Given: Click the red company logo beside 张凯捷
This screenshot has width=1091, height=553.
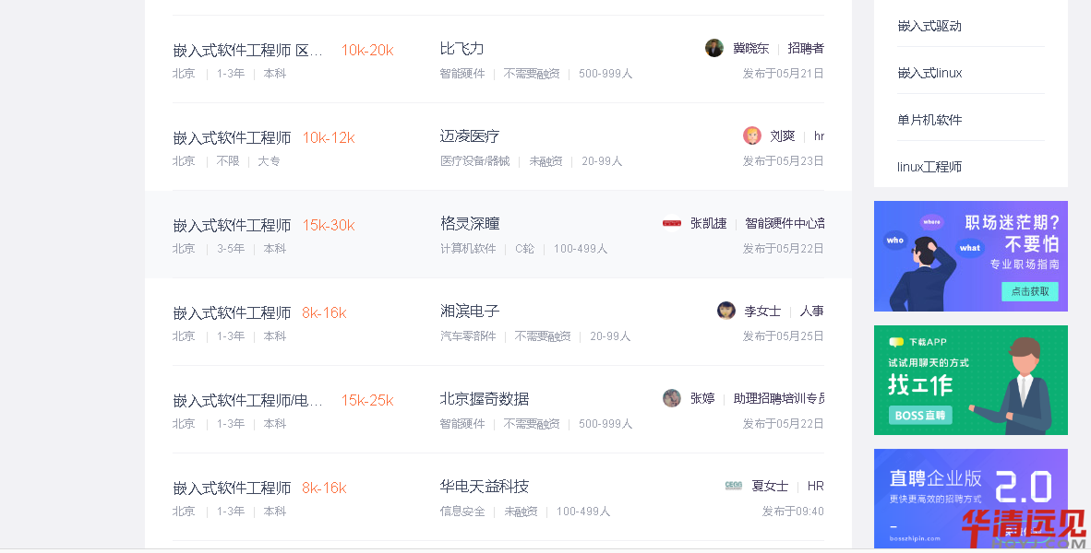Looking at the screenshot, I should pyautogui.click(x=671, y=222).
